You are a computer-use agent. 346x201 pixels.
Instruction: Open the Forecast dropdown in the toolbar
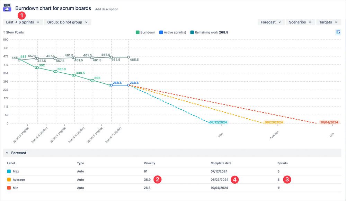tap(271, 22)
